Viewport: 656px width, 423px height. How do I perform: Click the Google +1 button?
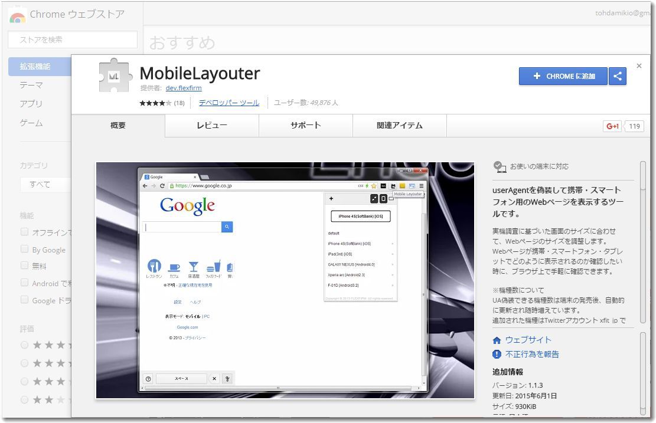pyautogui.click(x=612, y=126)
